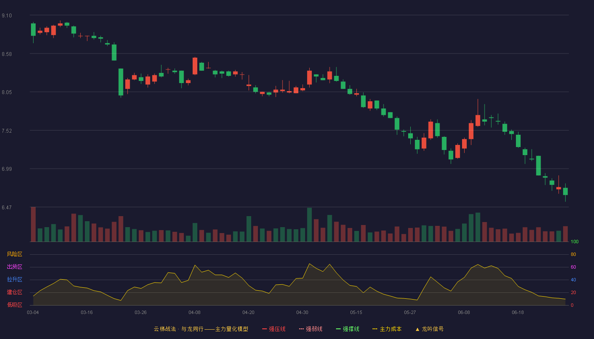
Task: Click the 06-18 date label
Action: (x=518, y=312)
